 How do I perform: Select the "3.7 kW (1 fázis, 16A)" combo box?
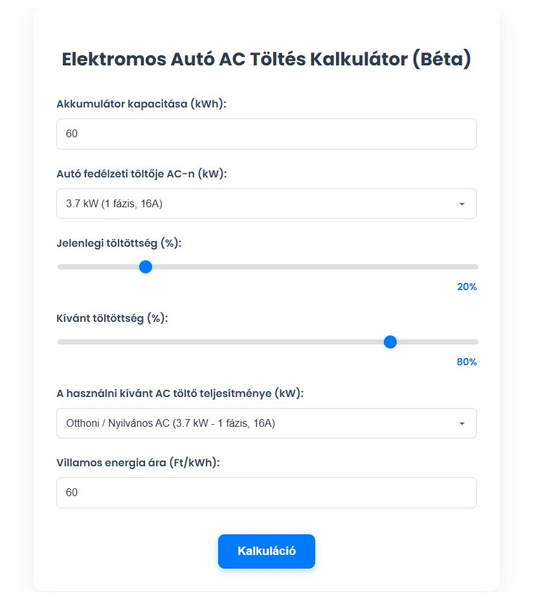pos(267,203)
